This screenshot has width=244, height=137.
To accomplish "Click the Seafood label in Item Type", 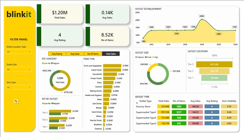I will click(x=98, y=129).
